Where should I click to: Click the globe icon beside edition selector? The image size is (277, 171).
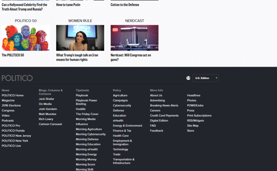pyautogui.click(x=188, y=78)
